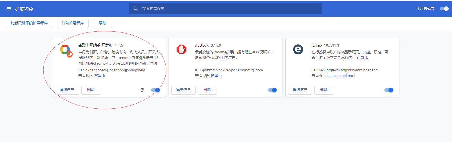Remove IE Tab with 删除 button
The image size is (452, 142).
point(324,90)
